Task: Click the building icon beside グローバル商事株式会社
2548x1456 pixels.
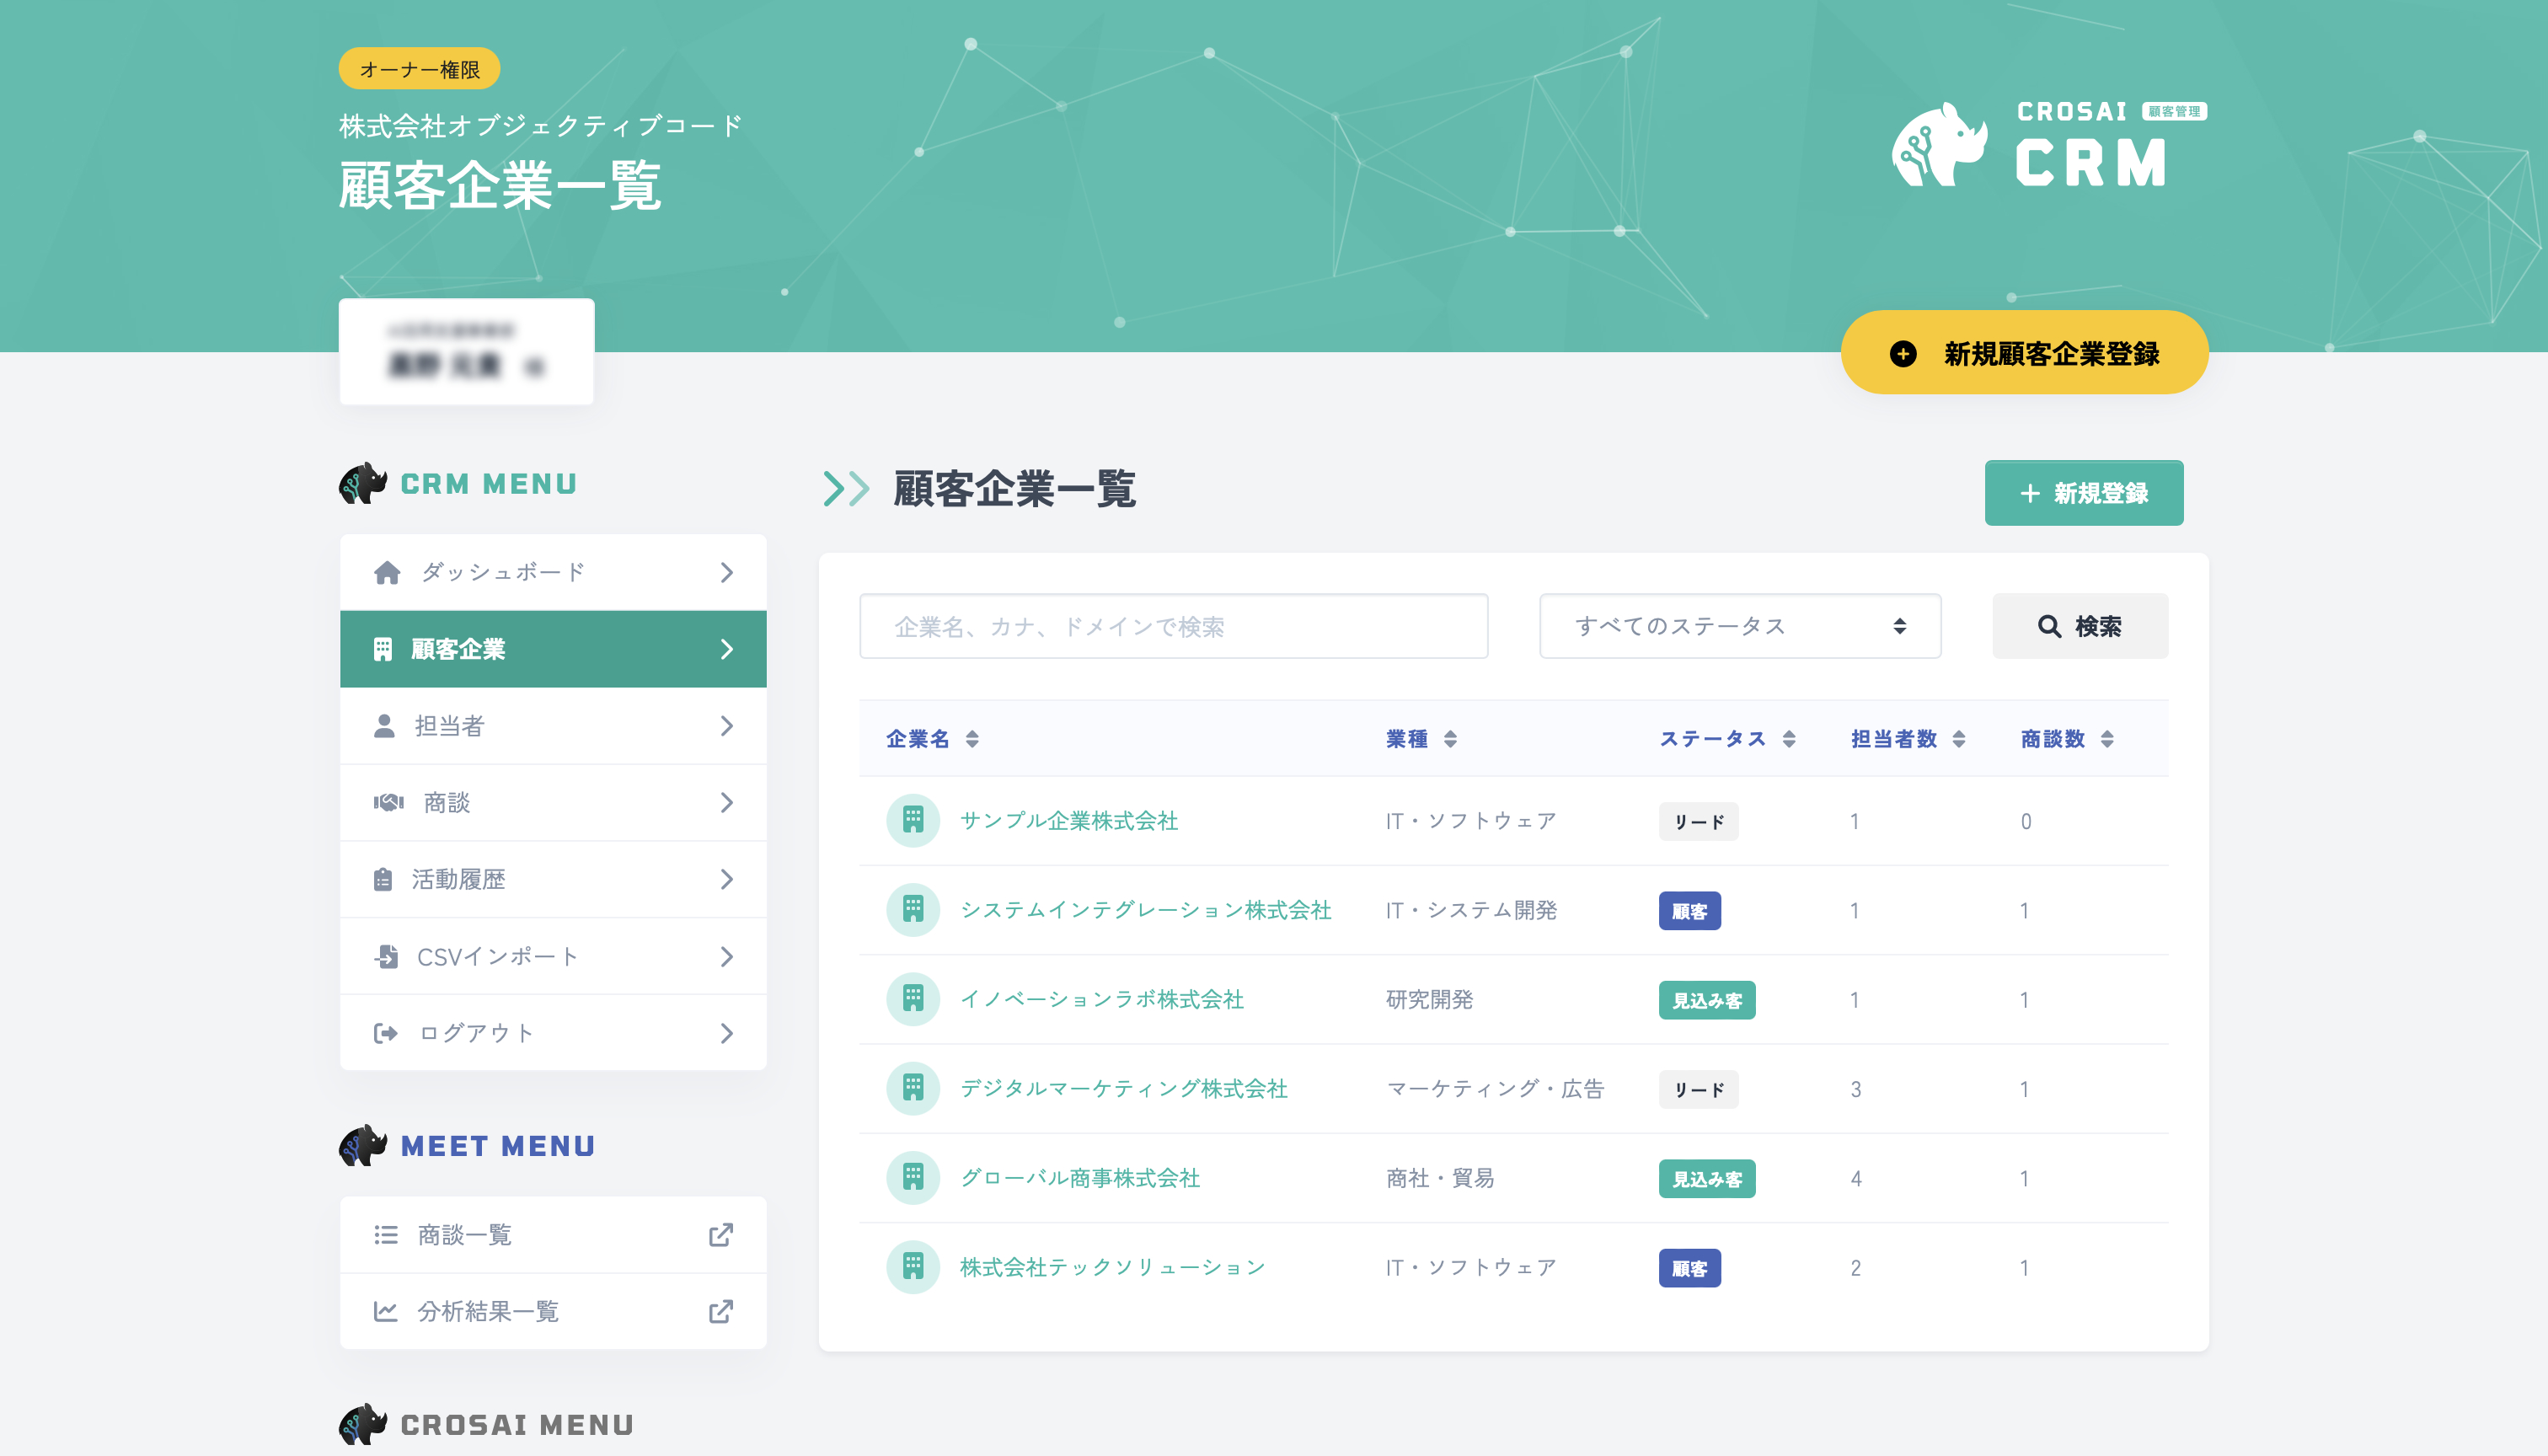Action: (913, 1178)
